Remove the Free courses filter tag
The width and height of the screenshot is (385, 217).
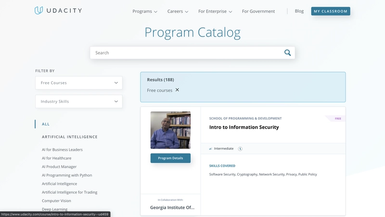tap(177, 90)
